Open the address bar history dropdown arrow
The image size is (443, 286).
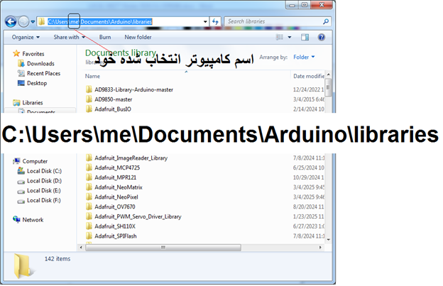point(205,21)
